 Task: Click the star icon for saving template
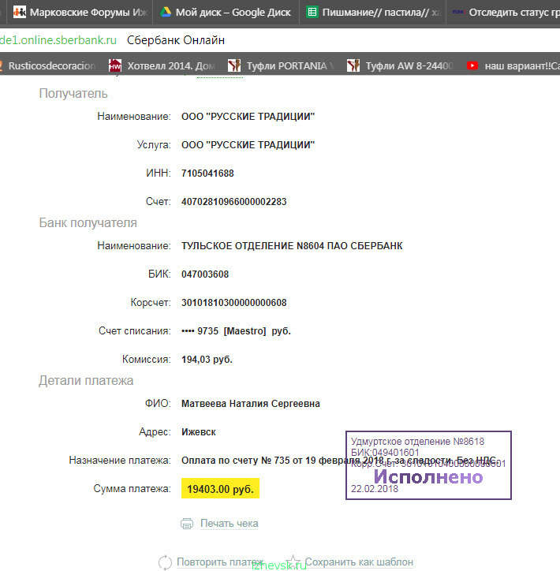[293, 562]
